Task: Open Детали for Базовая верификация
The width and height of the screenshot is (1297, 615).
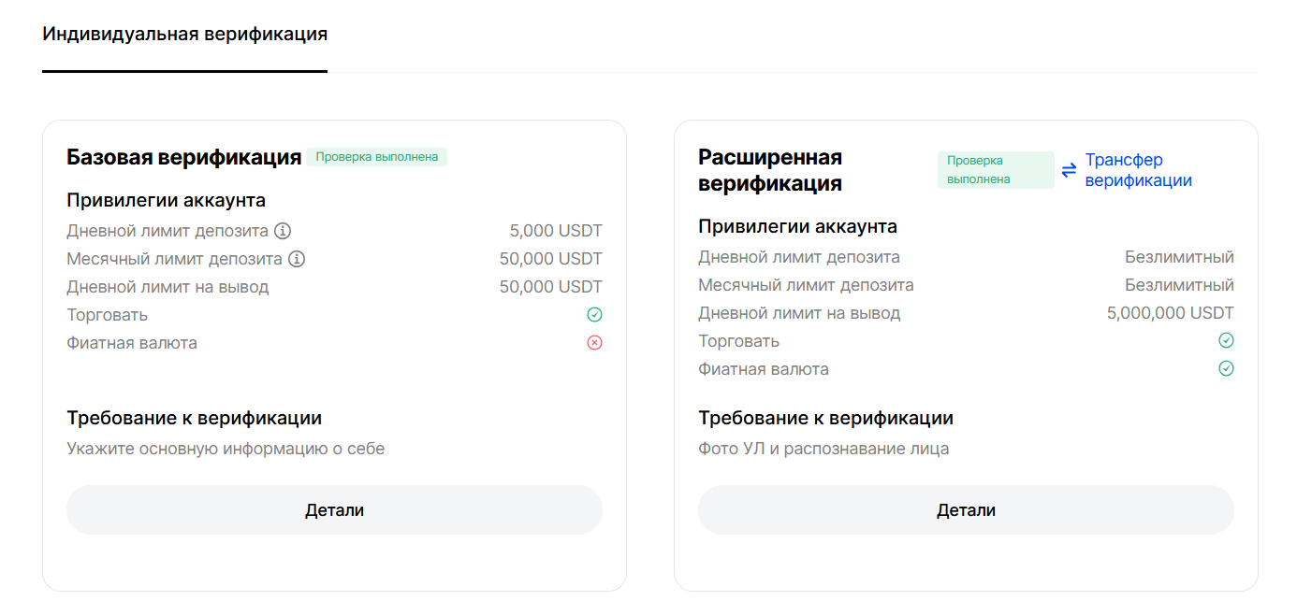Action: 334,510
